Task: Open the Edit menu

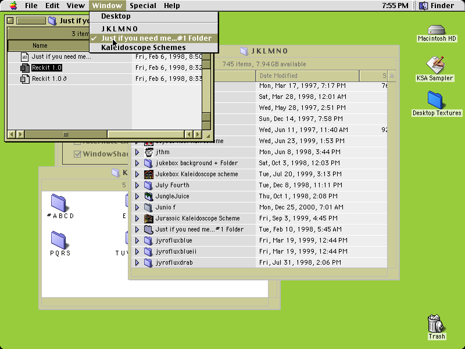Action: tap(52, 5)
